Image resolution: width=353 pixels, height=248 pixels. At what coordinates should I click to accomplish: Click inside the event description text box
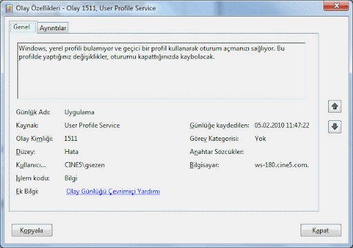point(161,71)
